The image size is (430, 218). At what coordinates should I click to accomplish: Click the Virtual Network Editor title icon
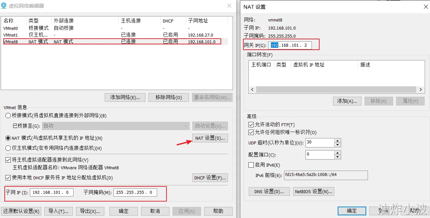coord(4,6)
